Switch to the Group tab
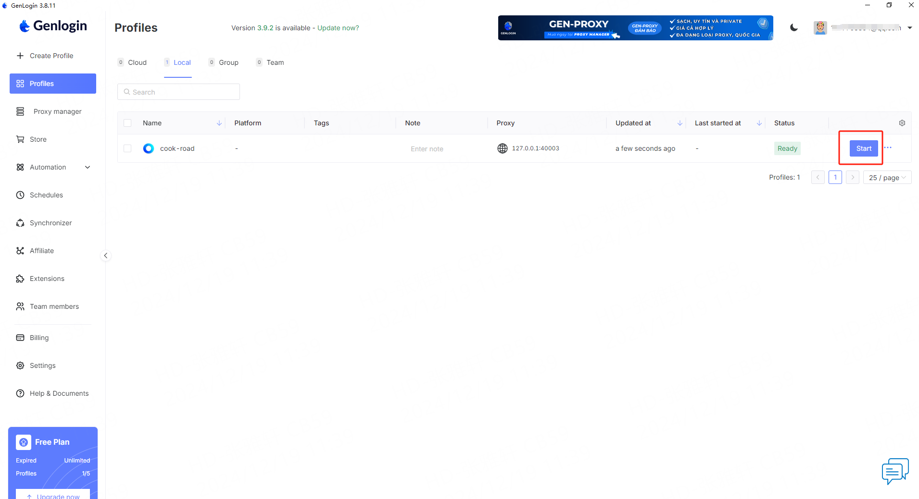Image resolution: width=919 pixels, height=499 pixels. 228,62
